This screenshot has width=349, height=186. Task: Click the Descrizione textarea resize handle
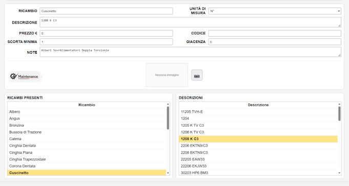[x=339, y=26]
